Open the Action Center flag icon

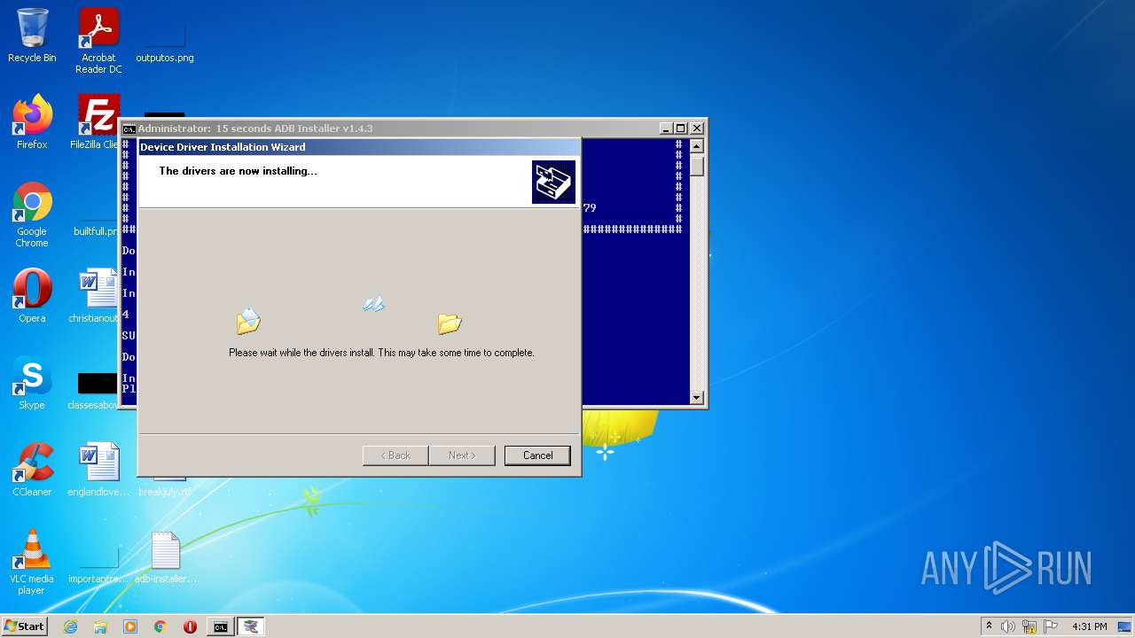click(1051, 626)
